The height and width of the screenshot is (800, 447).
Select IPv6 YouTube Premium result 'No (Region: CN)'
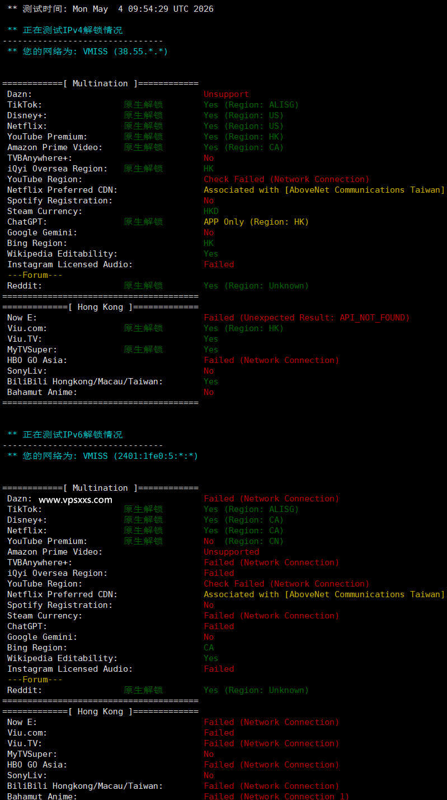coord(243,541)
